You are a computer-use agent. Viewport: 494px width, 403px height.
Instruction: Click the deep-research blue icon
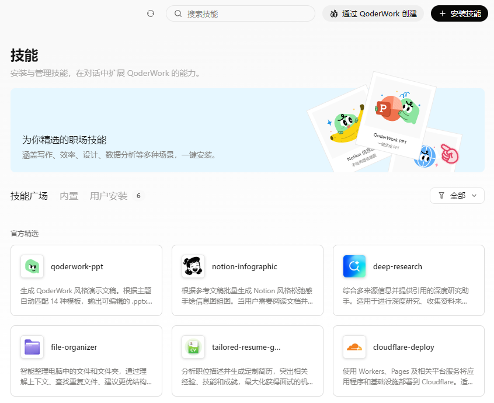tap(354, 267)
